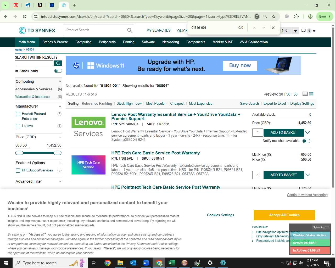Collapse the Computing filter section
Screen dimensions: 335x268
(60, 82)
